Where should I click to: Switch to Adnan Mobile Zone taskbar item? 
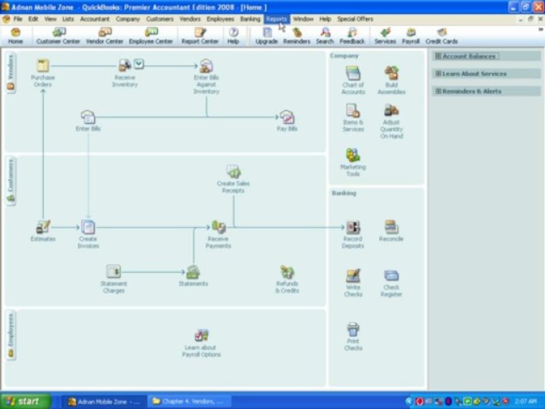pyautogui.click(x=103, y=402)
